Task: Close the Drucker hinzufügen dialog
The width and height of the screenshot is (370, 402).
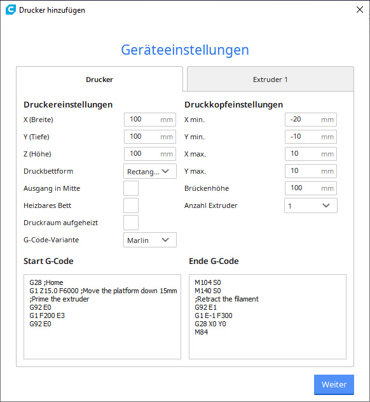Action: 359,10
